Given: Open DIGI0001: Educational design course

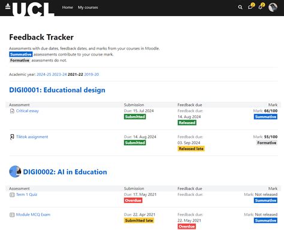Looking at the screenshot, I should 57,90.
